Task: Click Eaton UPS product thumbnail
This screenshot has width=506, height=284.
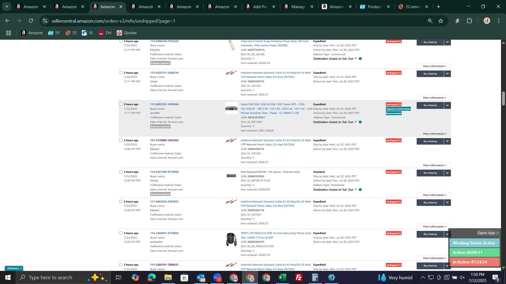Action: click(231, 108)
